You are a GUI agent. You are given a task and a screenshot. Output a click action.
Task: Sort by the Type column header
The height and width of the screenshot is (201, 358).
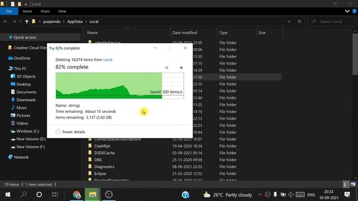click(x=223, y=32)
